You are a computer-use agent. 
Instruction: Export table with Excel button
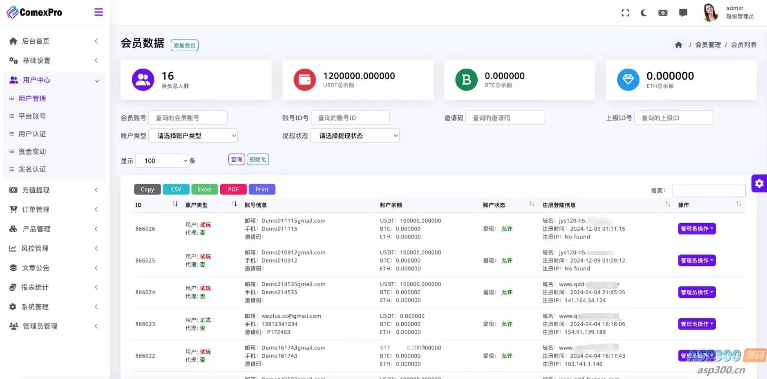205,189
